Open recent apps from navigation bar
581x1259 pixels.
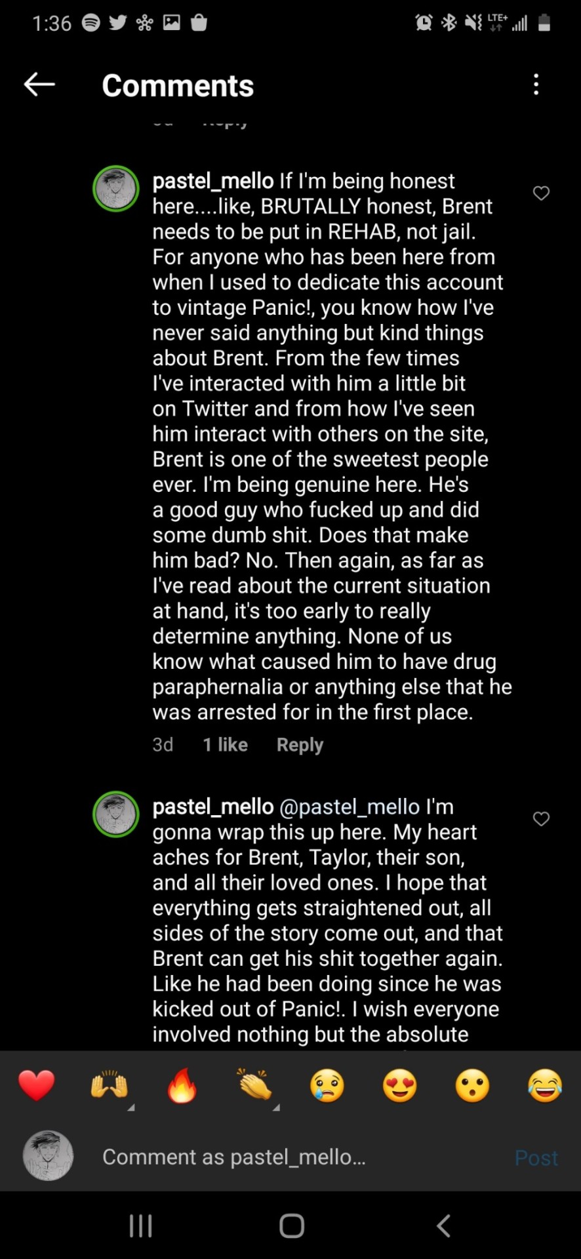click(141, 1226)
